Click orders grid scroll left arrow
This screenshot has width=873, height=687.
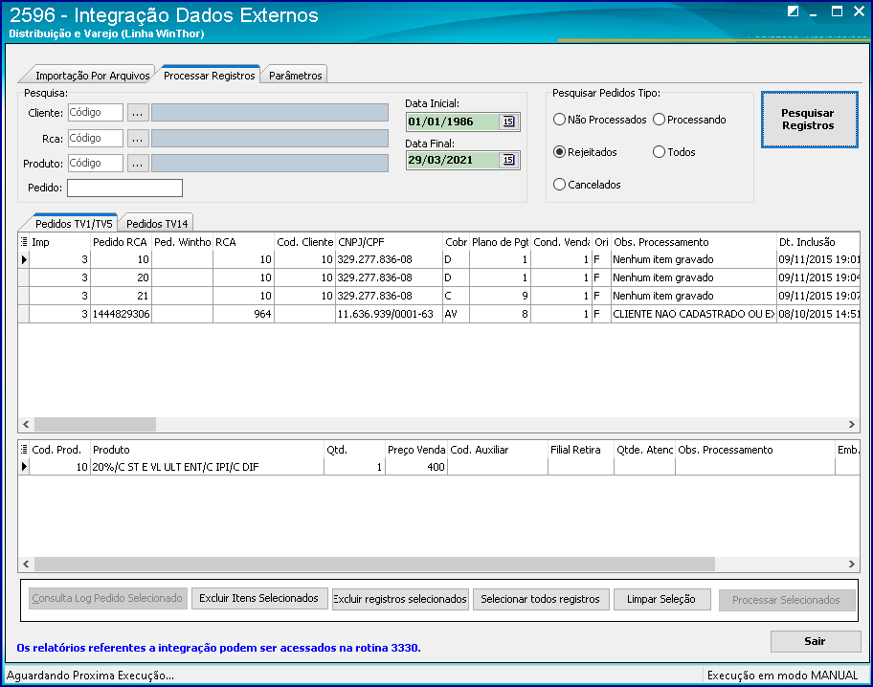(26, 424)
